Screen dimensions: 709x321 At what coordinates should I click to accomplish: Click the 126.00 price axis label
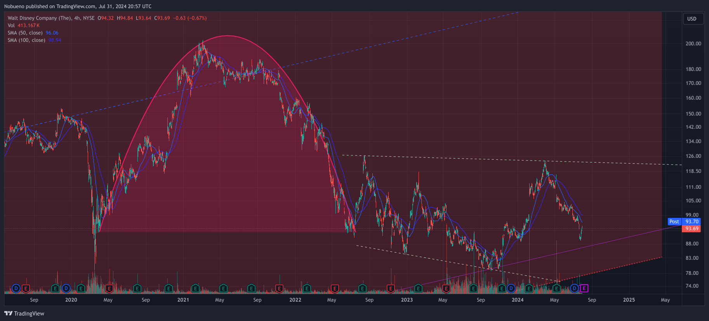pos(693,156)
